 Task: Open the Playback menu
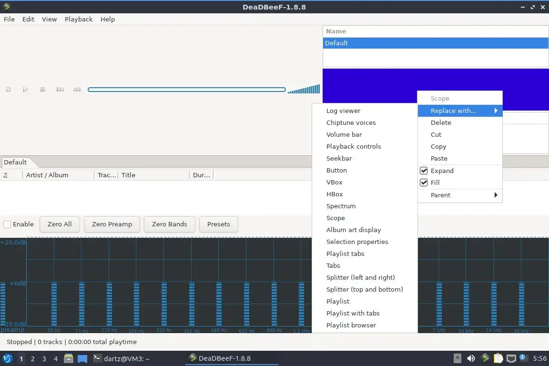79,19
